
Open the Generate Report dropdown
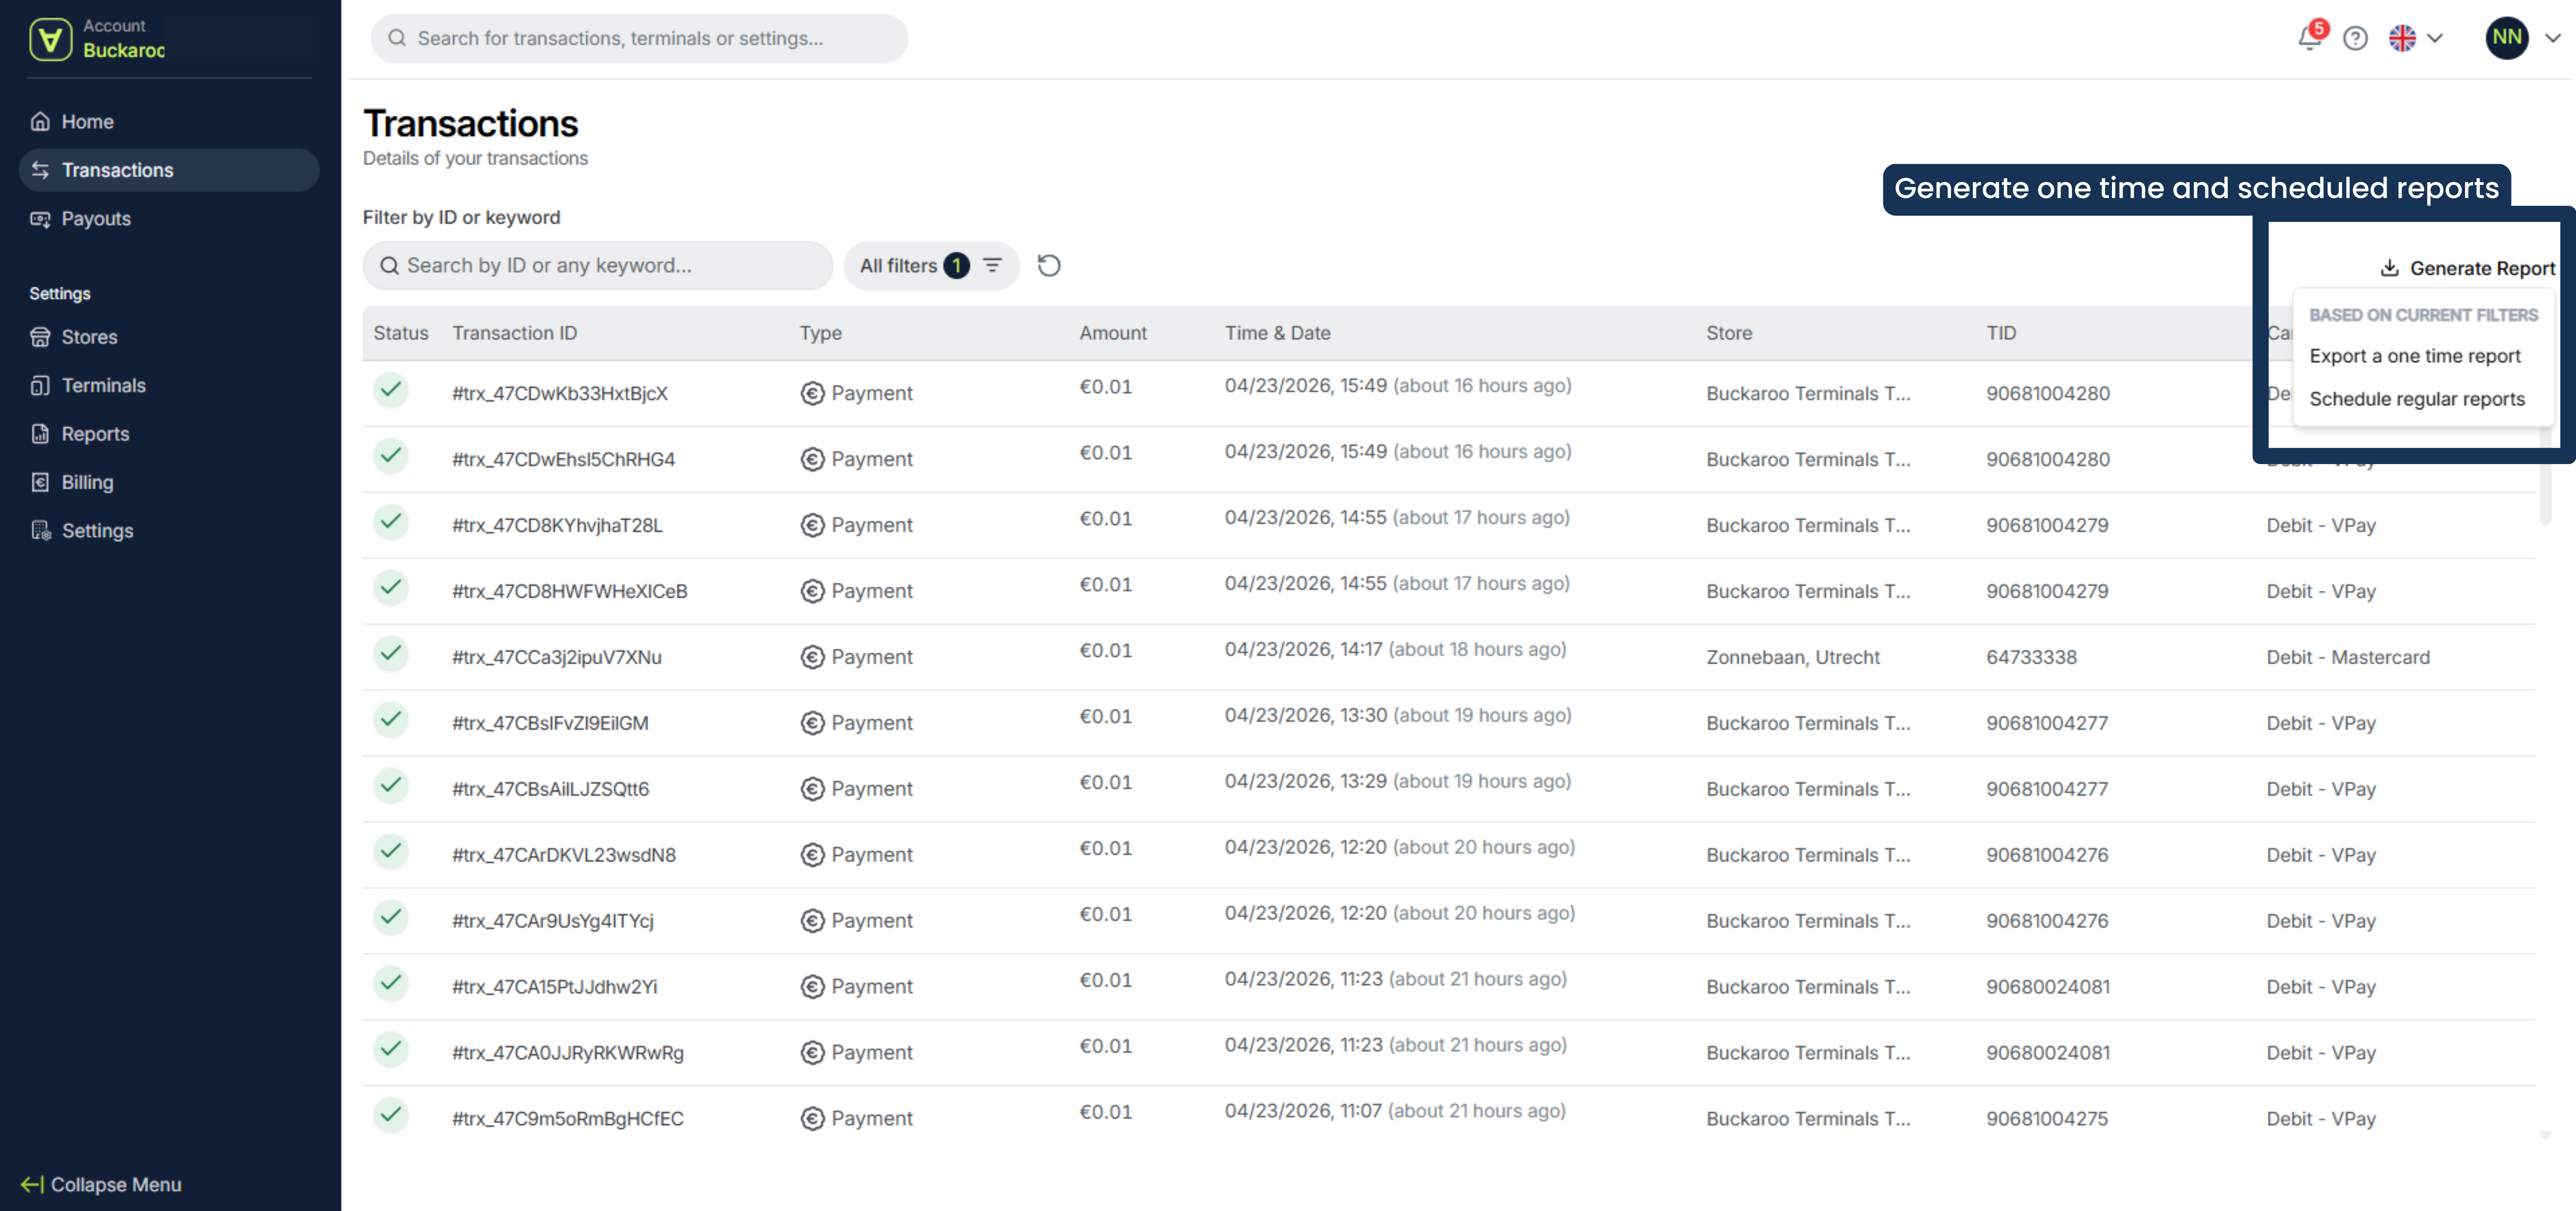coord(2467,268)
